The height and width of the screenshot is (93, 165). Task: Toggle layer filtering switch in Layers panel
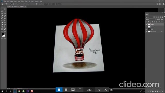pos(164,17)
